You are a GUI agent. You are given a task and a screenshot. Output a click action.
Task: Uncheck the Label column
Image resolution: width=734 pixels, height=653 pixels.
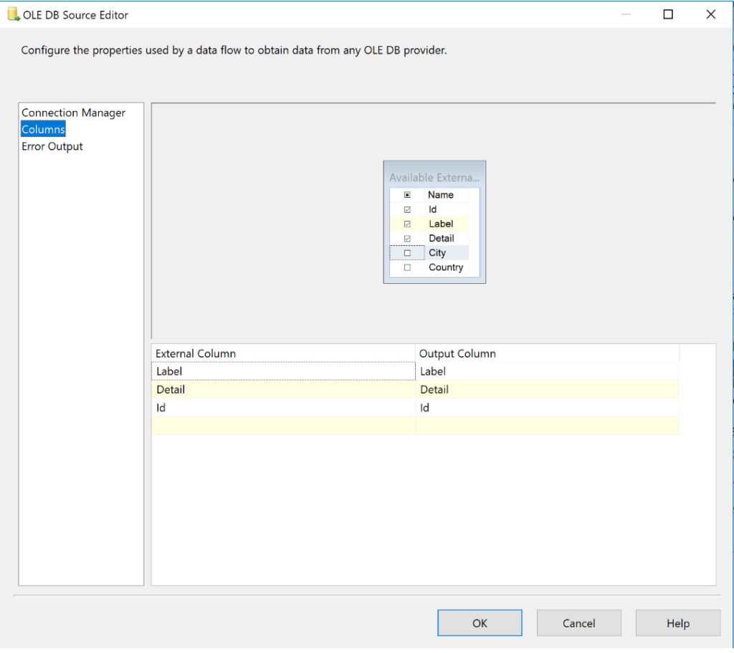(406, 224)
